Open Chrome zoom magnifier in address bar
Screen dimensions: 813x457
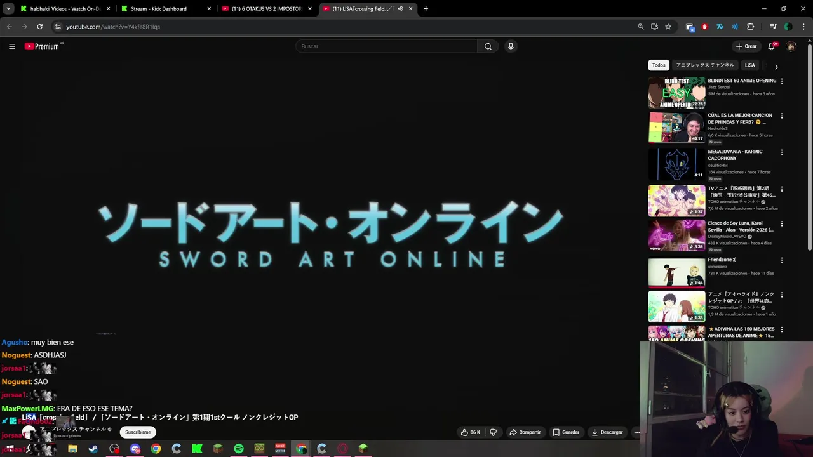coord(640,27)
